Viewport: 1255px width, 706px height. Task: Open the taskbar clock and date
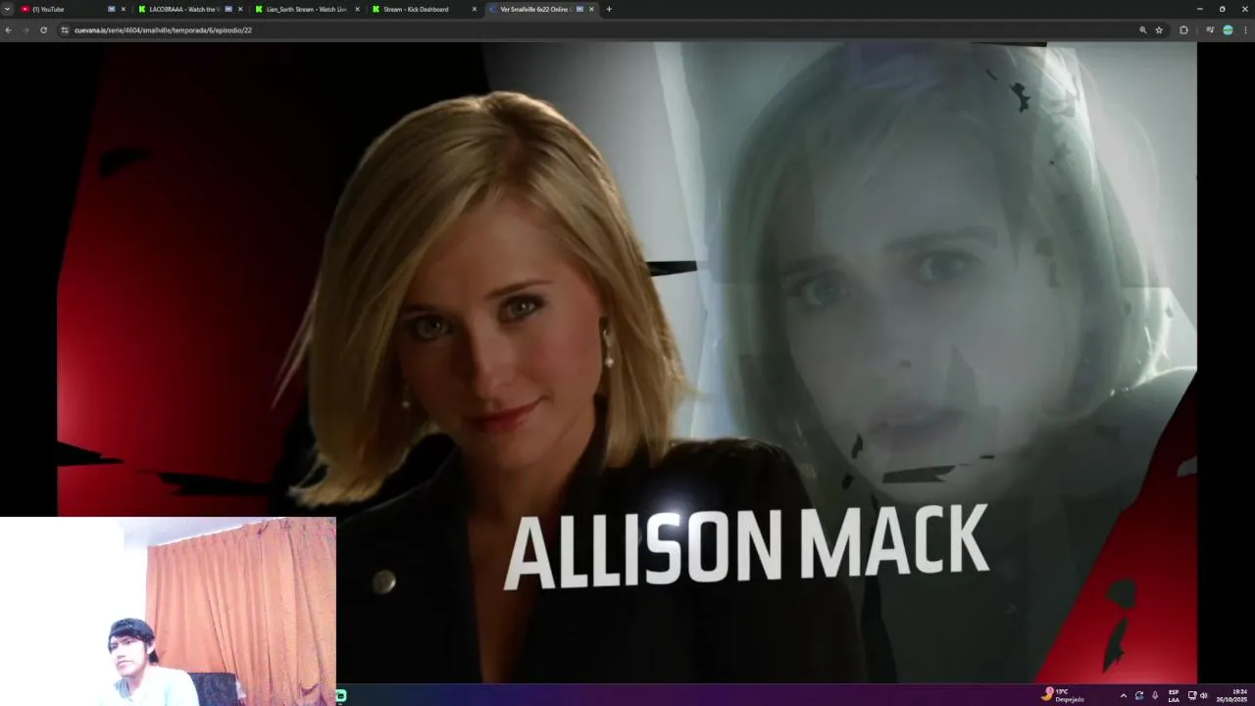(x=1232, y=695)
